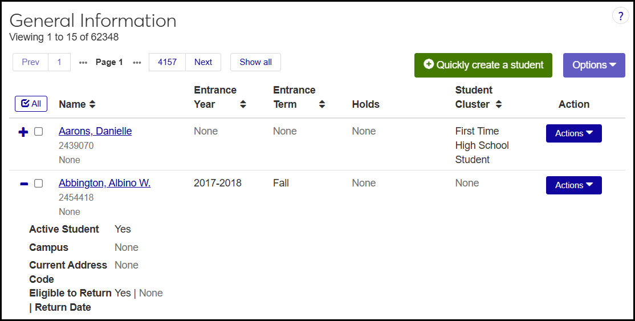
Task: Open Abbington, Albino W. student link
Action: point(104,183)
